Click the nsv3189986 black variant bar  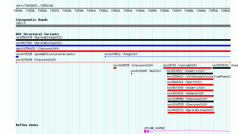[x=191, y=101]
